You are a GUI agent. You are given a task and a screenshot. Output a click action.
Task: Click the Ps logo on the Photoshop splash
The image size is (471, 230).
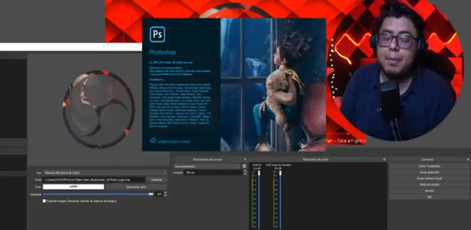click(157, 34)
